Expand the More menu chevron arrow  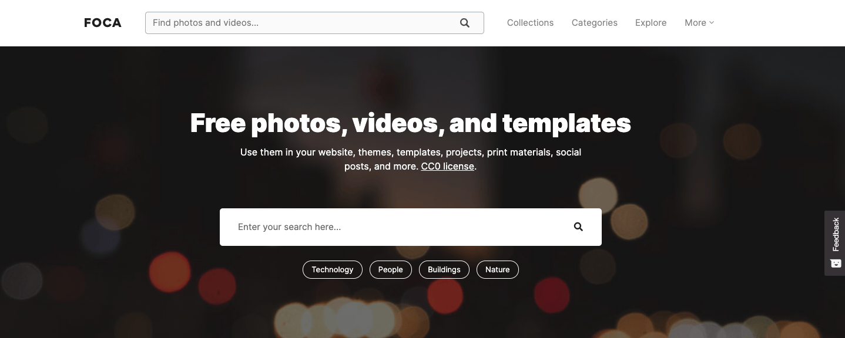[712, 23]
